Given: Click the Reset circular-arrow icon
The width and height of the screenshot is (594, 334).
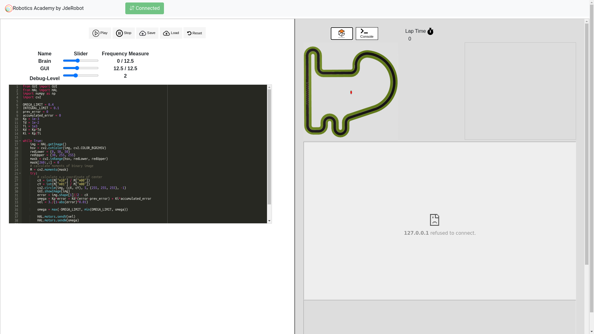Looking at the screenshot, I should coord(189,33).
